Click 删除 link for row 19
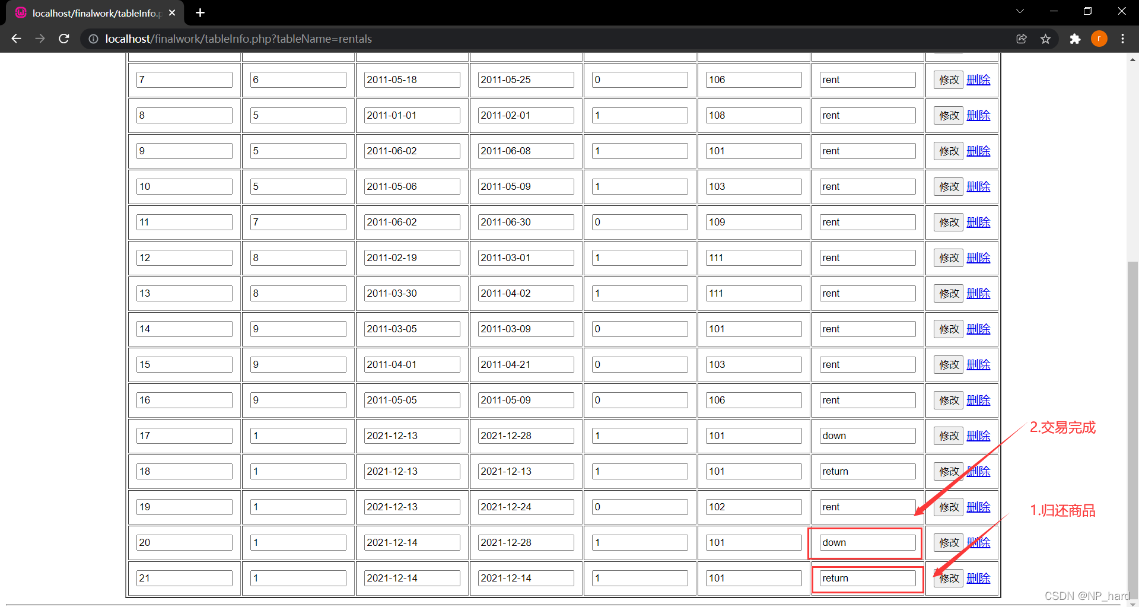This screenshot has width=1139, height=607. [x=978, y=507]
